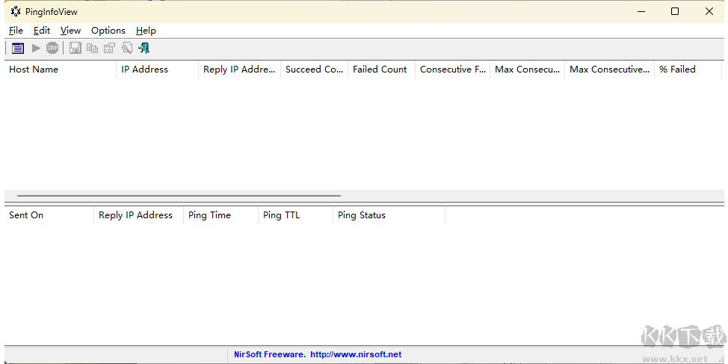Sort by the Ping Status column header
This screenshot has height=364, width=728.
point(362,215)
